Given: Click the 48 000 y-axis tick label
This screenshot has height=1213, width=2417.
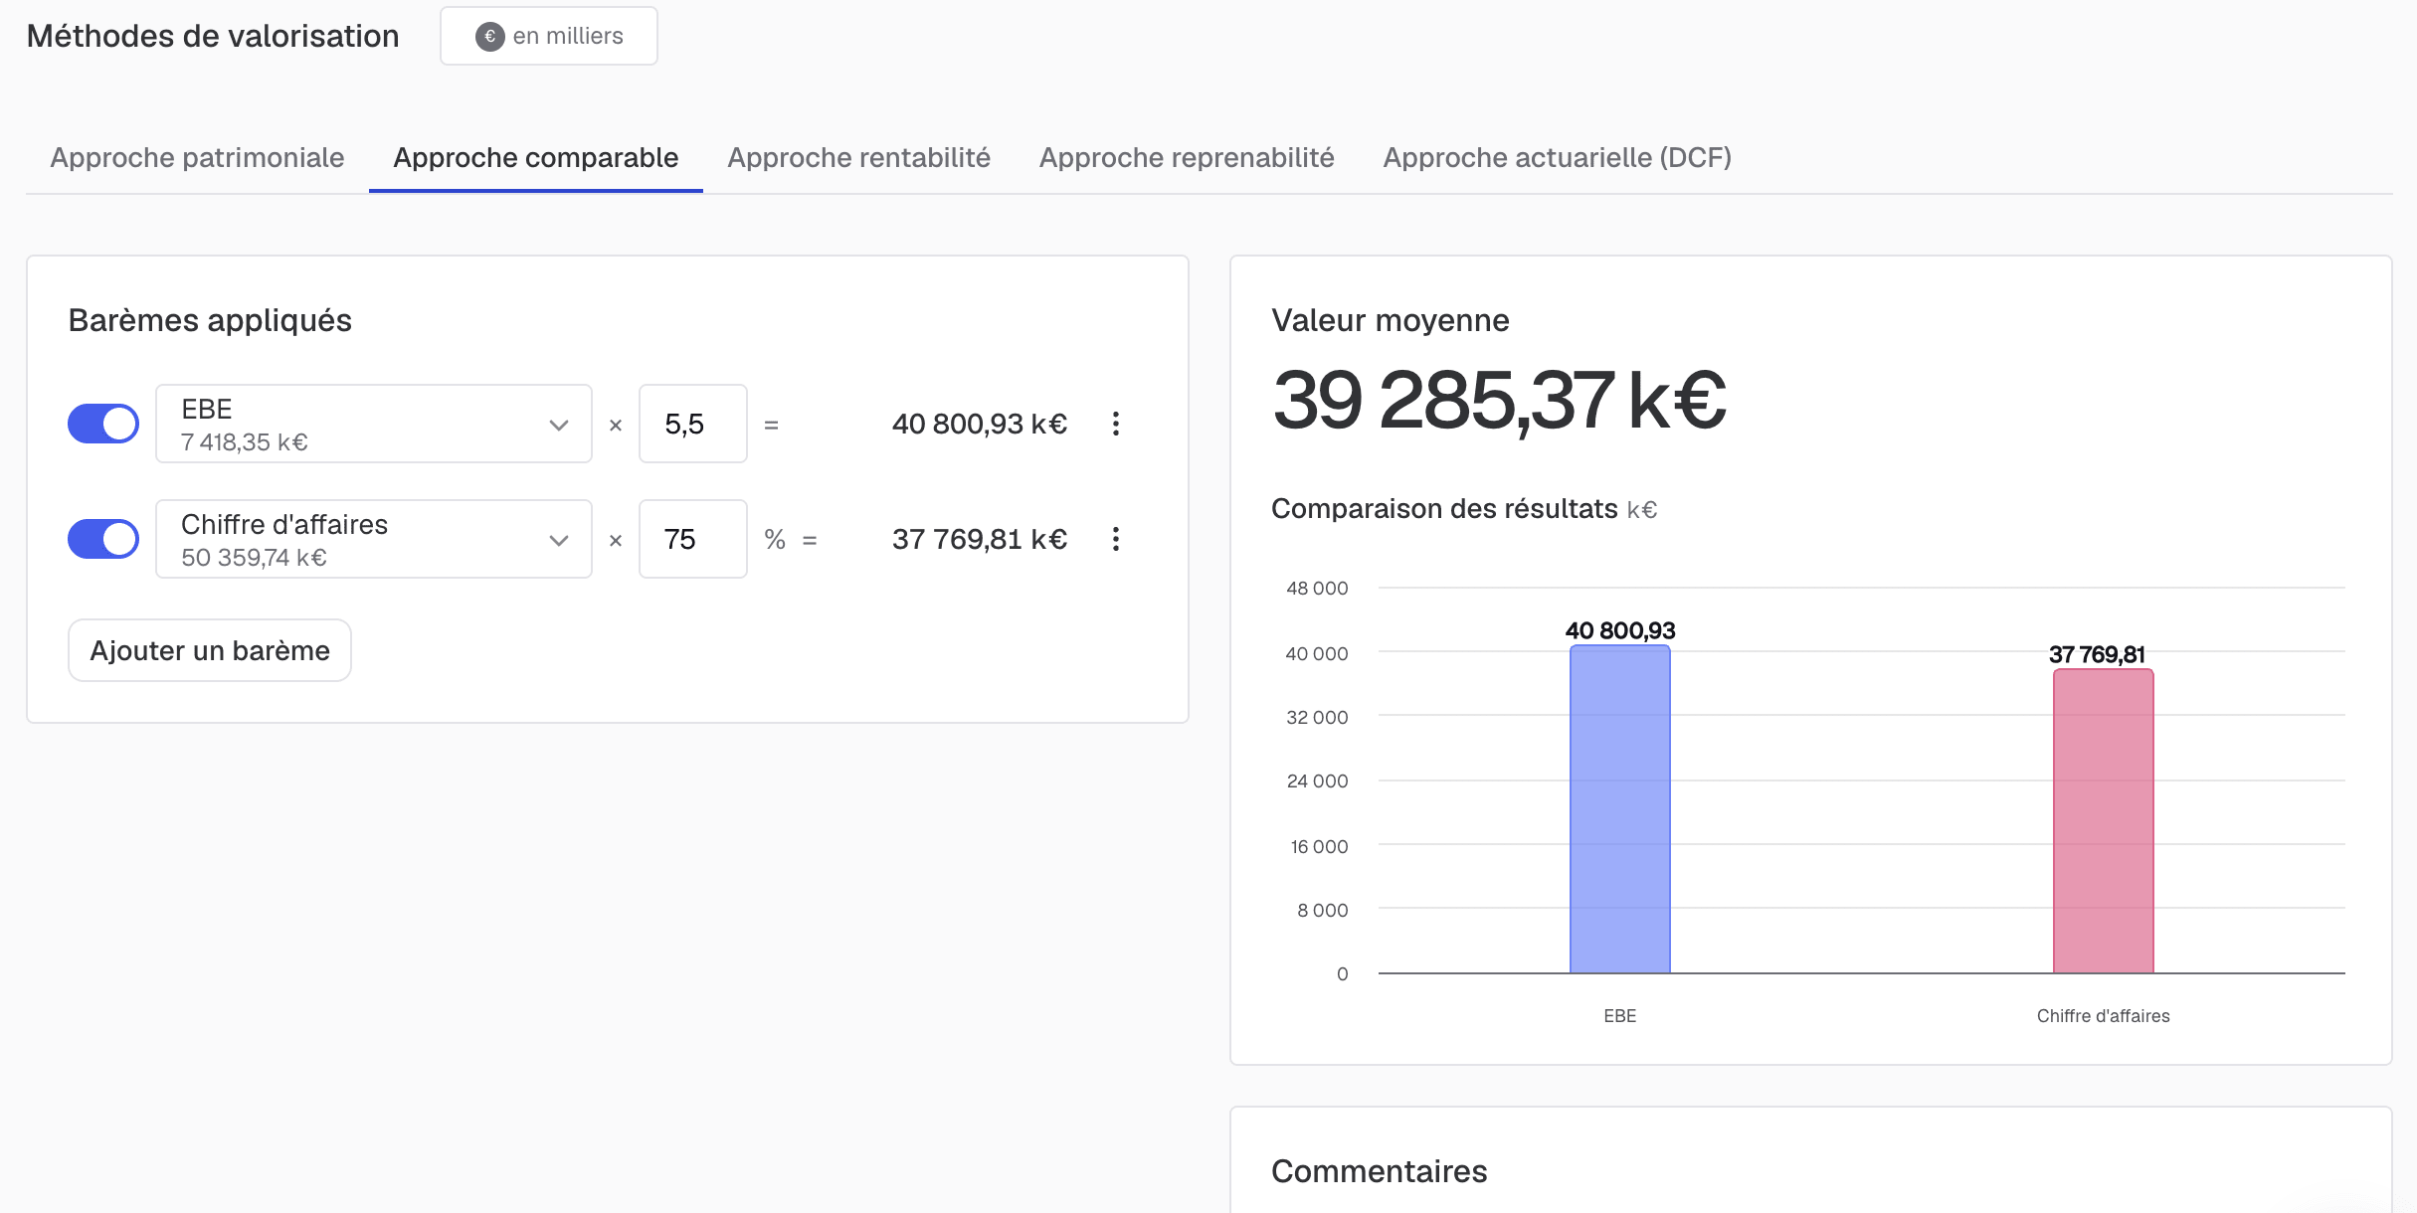Looking at the screenshot, I should coord(1317,589).
